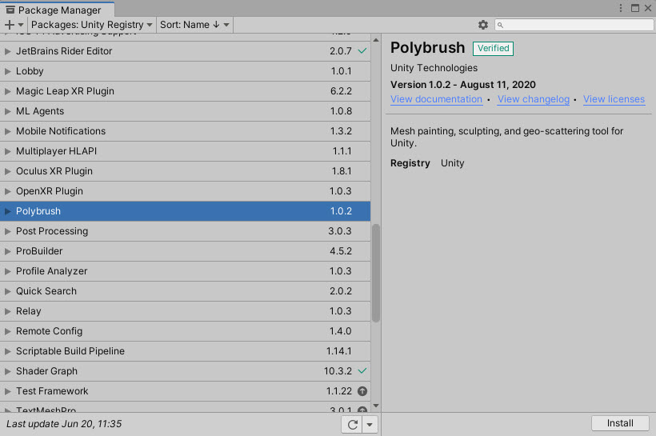Select the Relay package
Viewport: 656px width, 436px height.
pos(185,311)
